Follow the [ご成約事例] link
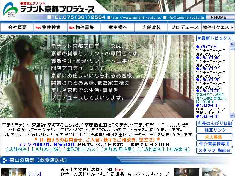The width and height of the screenshot is (235, 176). [151, 149]
